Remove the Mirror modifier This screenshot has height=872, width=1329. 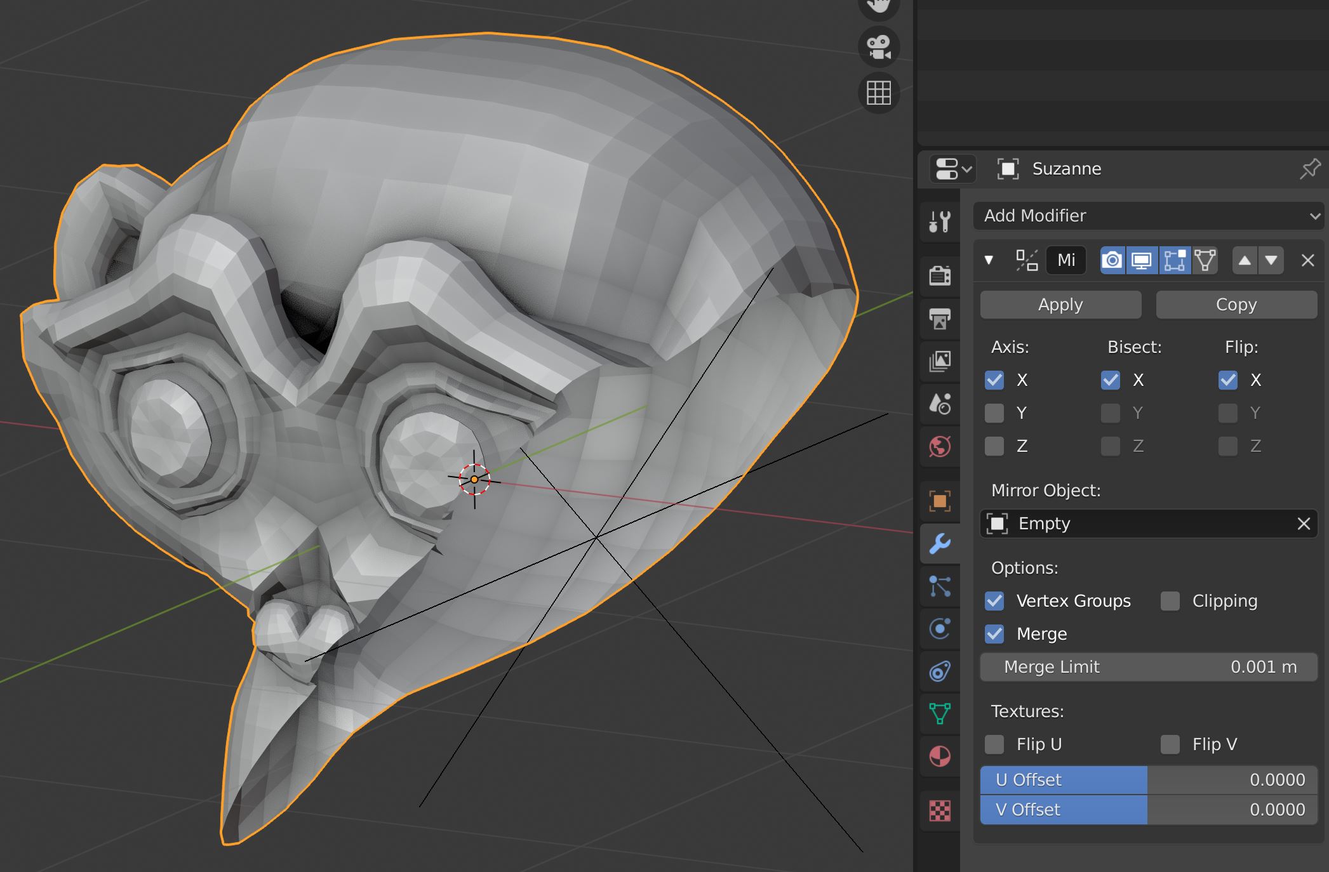pos(1307,260)
